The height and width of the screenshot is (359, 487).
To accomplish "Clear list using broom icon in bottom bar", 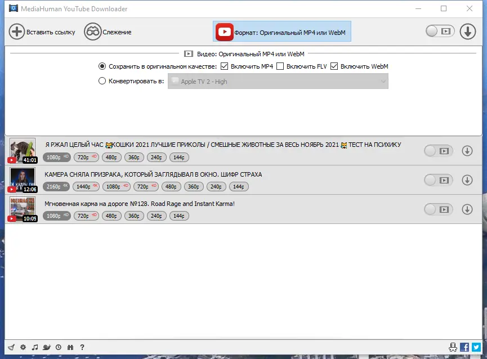I will click(11, 347).
